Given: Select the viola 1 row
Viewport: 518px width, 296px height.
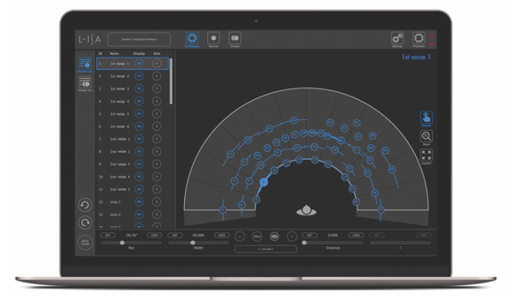Looking at the screenshot, I should (x=132, y=202).
